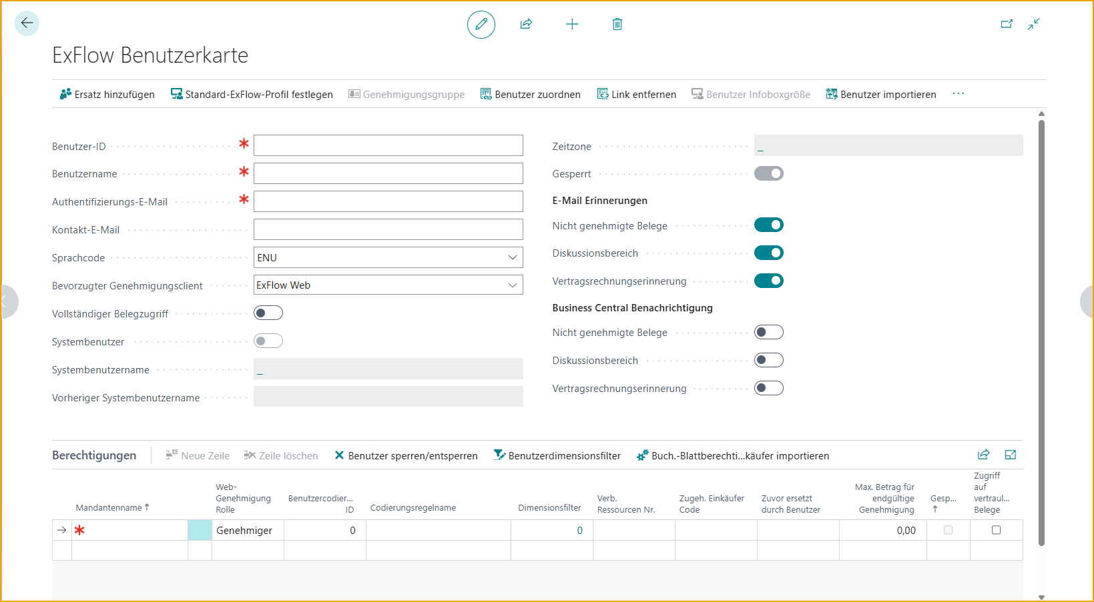Turn off E-Mail Diskussionsbereich reminder
1094x602 pixels.
(769, 253)
